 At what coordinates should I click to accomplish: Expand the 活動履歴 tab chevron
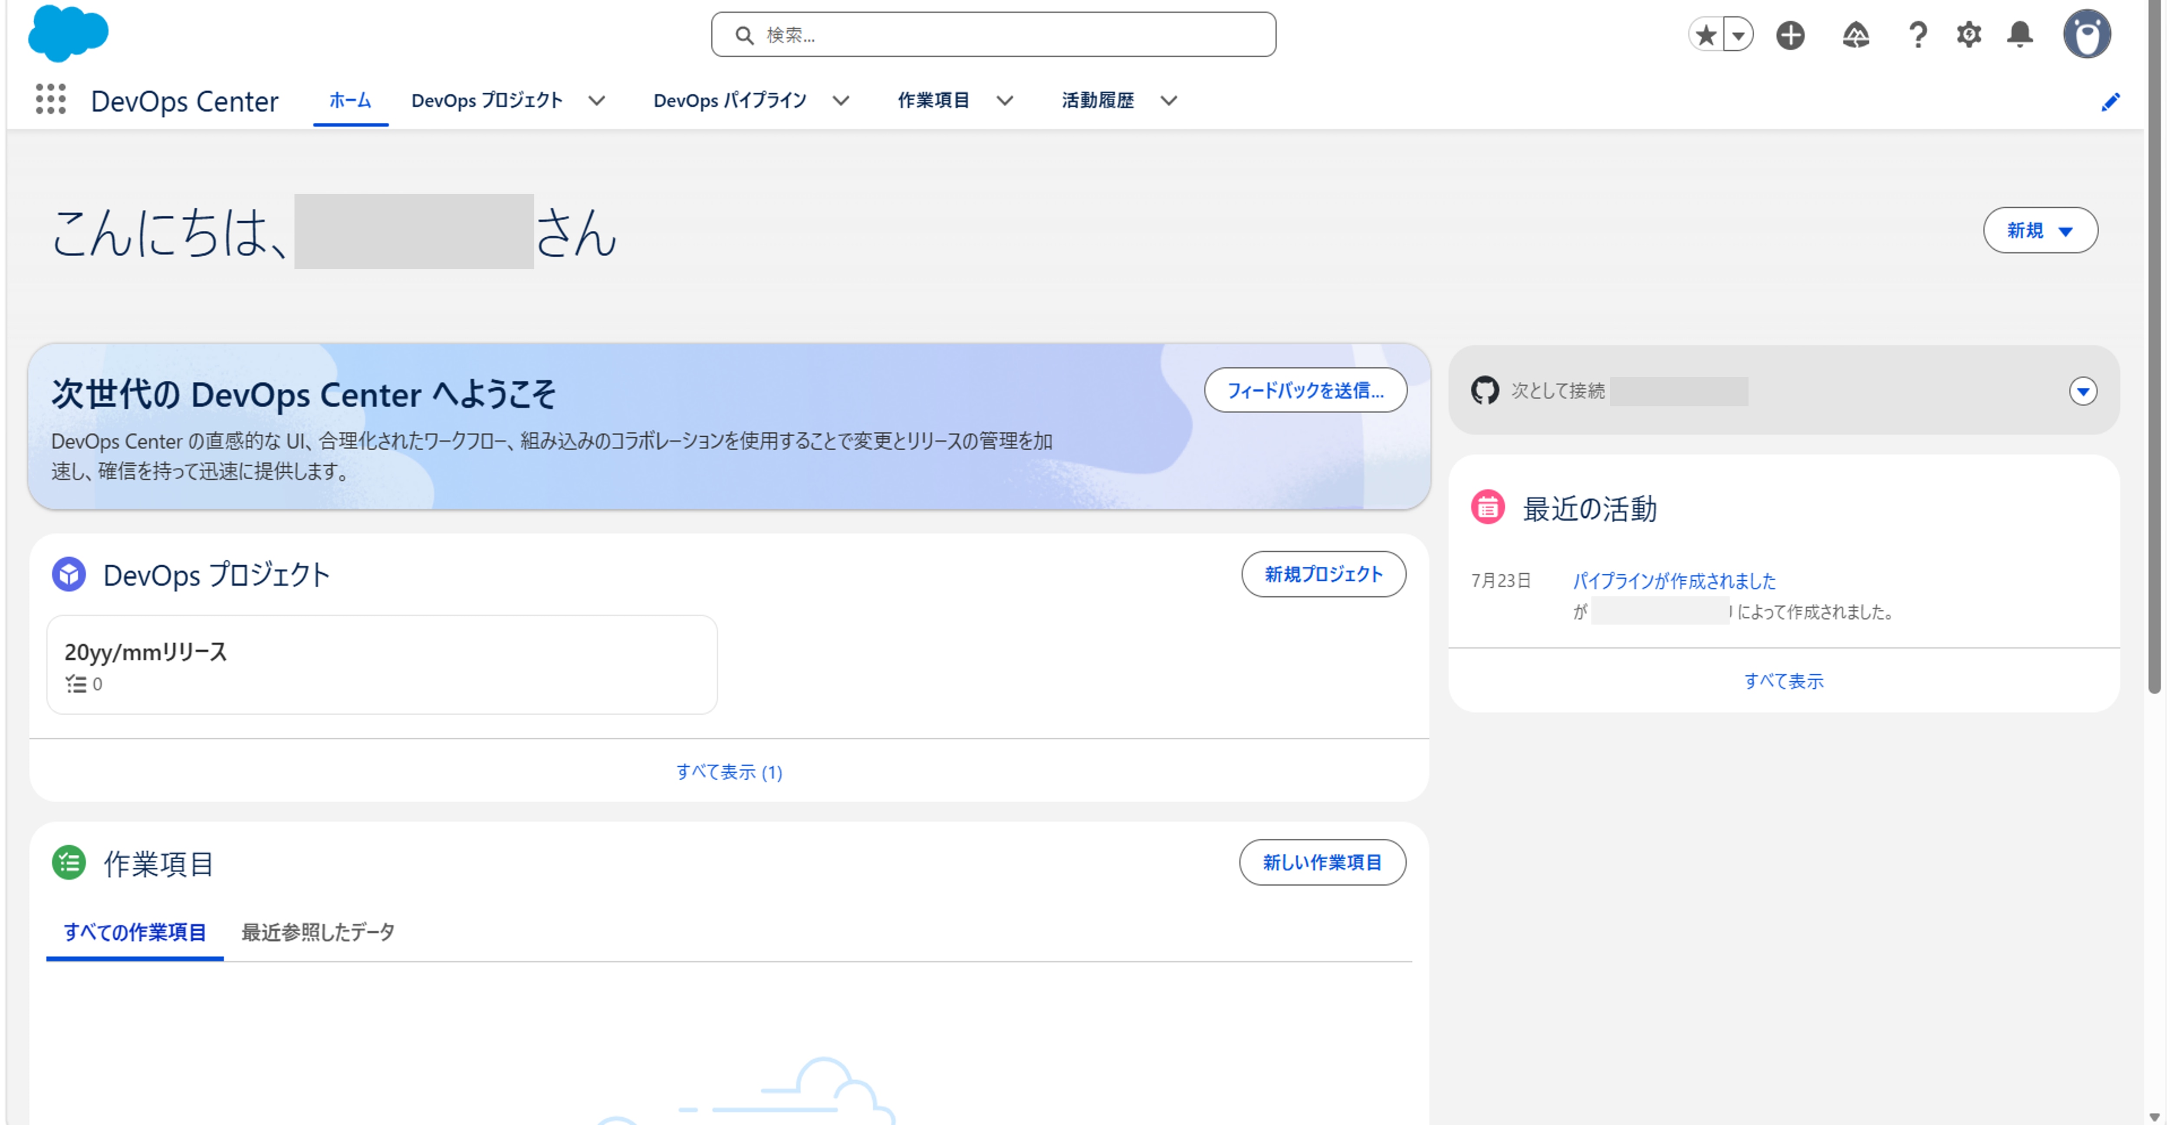(1168, 100)
